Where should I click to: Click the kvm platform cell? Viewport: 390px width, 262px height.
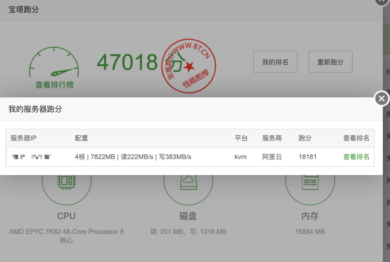pyautogui.click(x=240, y=157)
